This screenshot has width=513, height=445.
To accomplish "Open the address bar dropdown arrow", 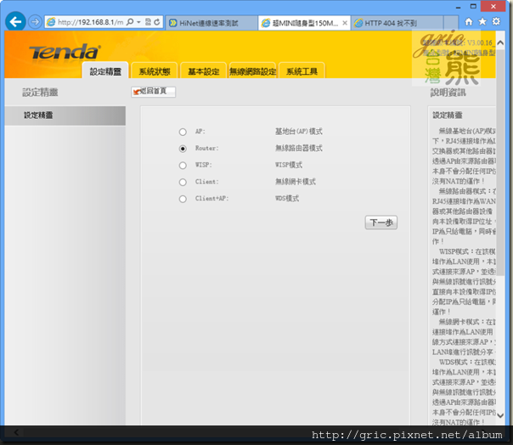I will (138, 22).
